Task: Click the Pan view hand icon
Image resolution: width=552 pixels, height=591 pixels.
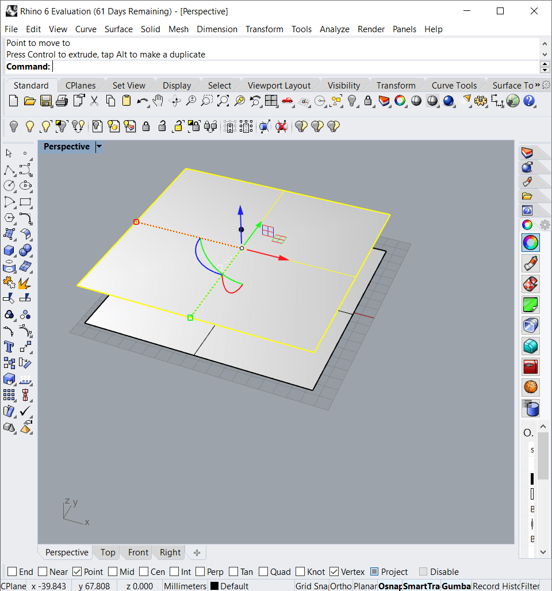Action: (158, 101)
